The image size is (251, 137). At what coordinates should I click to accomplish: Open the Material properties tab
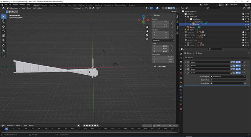point(181,105)
